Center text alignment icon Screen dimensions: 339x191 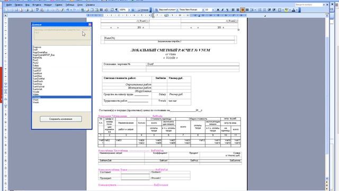coord(238,10)
